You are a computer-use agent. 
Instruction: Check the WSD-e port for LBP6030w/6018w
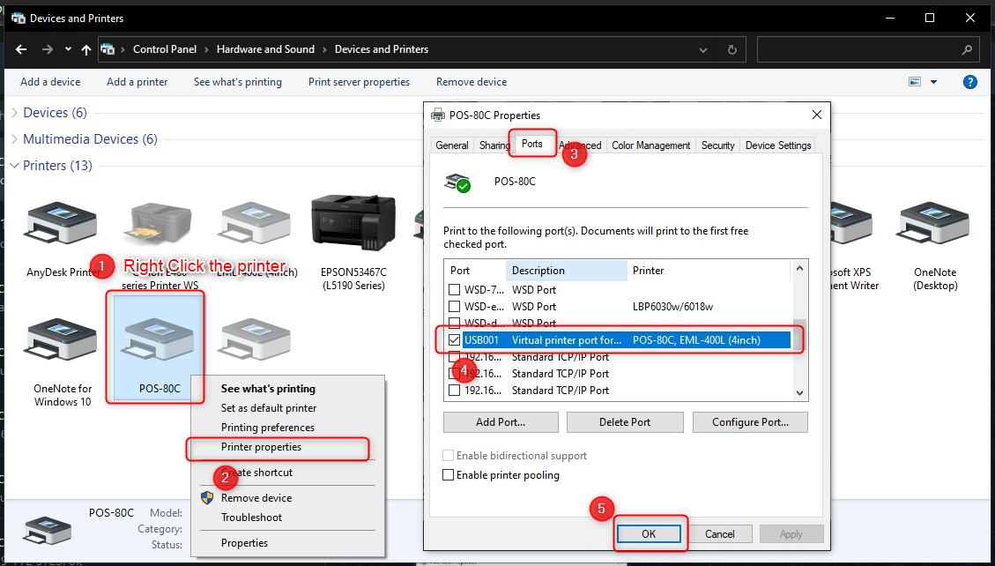pyautogui.click(x=454, y=306)
